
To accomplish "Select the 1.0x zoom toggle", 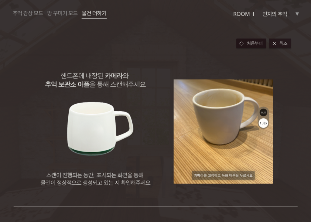I will [263, 123].
